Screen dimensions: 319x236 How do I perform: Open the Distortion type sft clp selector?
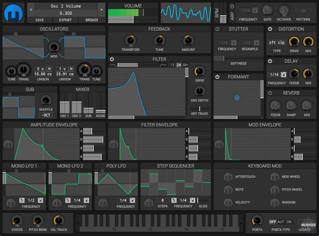(x=277, y=42)
